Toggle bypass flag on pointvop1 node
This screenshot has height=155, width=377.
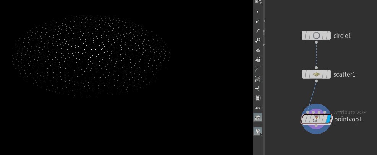[x=304, y=119]
